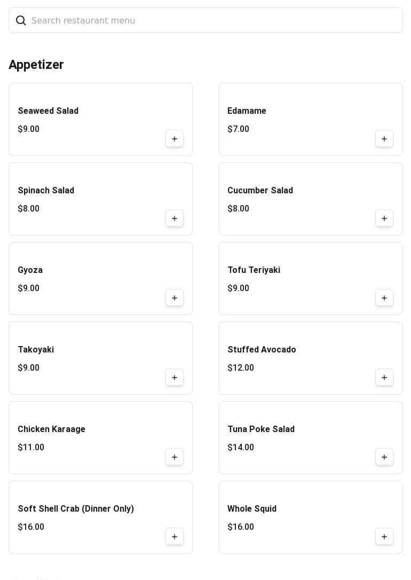This screenshot has width=411, height=580.
Task: Add Seaweed Salad with plus icon
Action: coord(175,139)
